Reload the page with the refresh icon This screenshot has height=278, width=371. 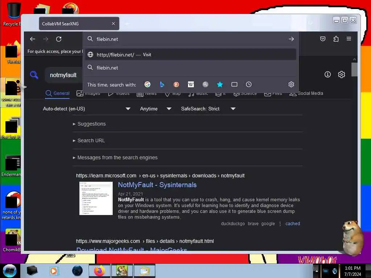pos(59,39)
